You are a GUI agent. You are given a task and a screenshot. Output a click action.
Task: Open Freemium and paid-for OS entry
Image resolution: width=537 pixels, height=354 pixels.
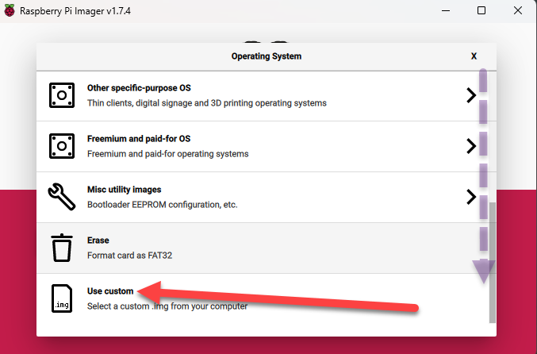click(263, 146)
